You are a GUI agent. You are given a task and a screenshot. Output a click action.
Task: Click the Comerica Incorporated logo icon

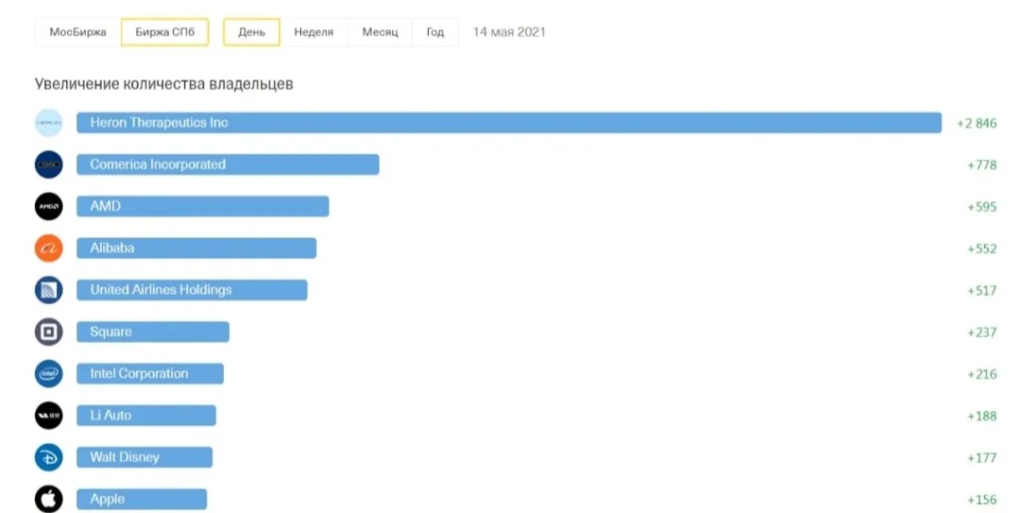[x=49, y=164]
